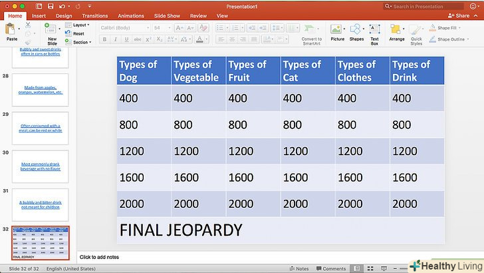Reset the slide layout
The width and height of the screenshot is (484, 273).
(74, 33)
